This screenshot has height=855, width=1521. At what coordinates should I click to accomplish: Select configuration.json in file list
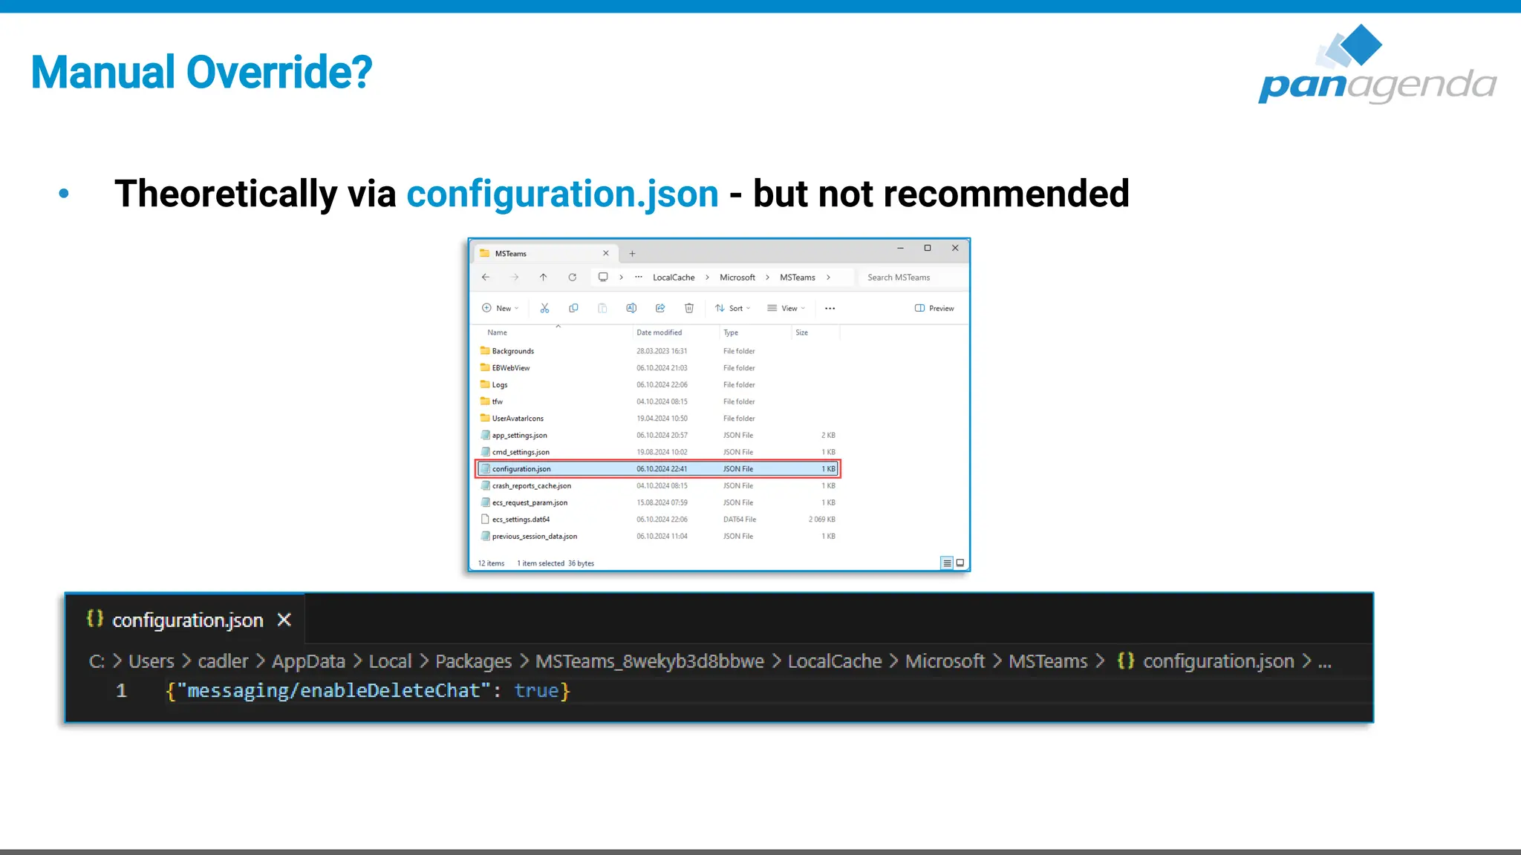(658, 469)
